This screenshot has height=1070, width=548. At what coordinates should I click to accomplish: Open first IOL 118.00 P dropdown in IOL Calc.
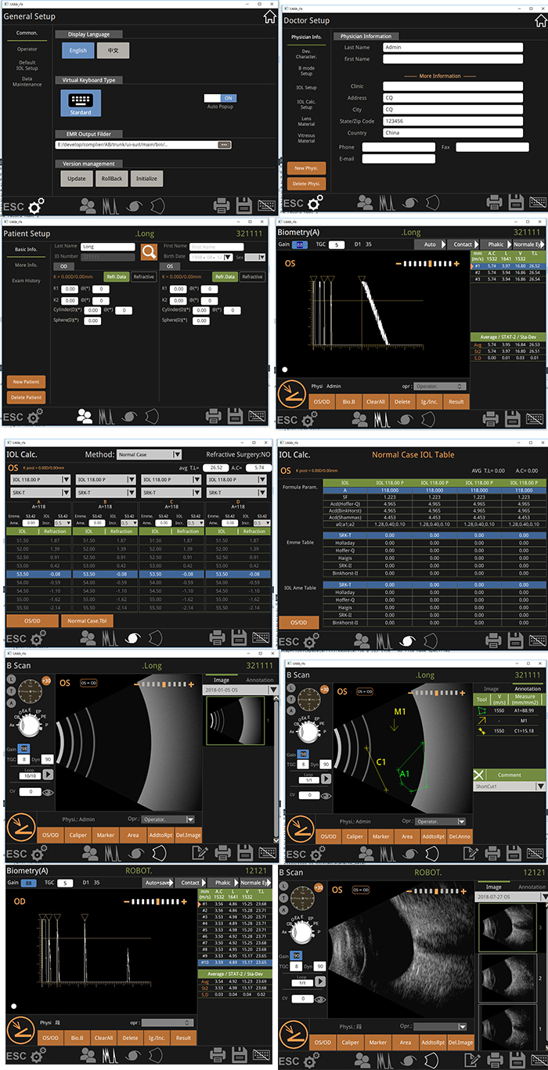pos(38,479)
